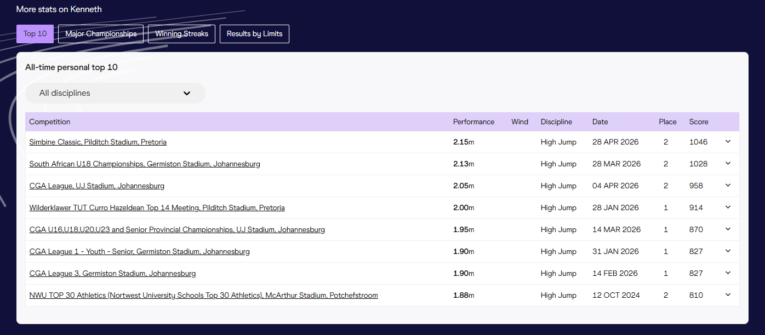Switch to Major Championships tab
Image resolution: width=765 pixels, height=335 pixels.
(101, 34)
